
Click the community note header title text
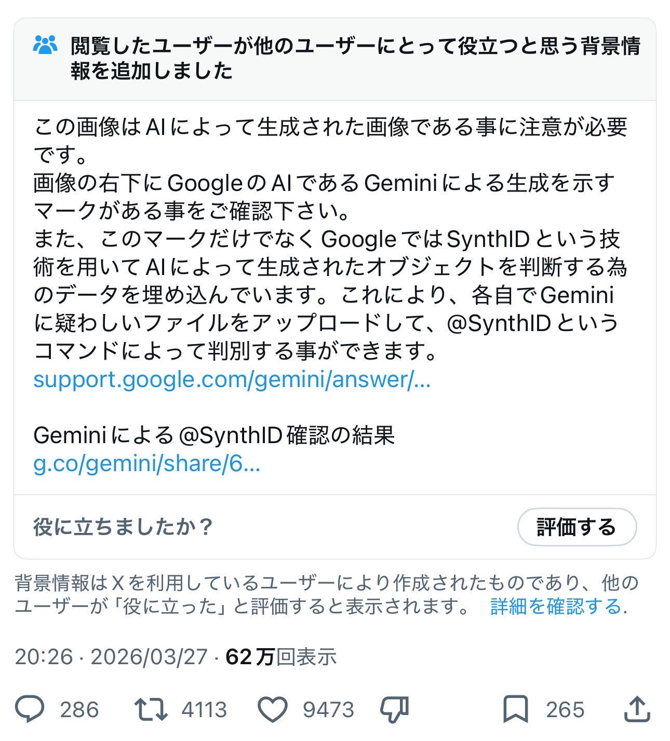pyautogui.click(x=355, y=58)
